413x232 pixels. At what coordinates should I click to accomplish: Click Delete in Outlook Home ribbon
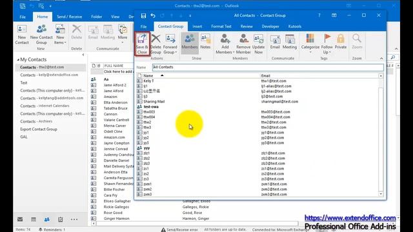pyautogui.click(x=77, y=32)
